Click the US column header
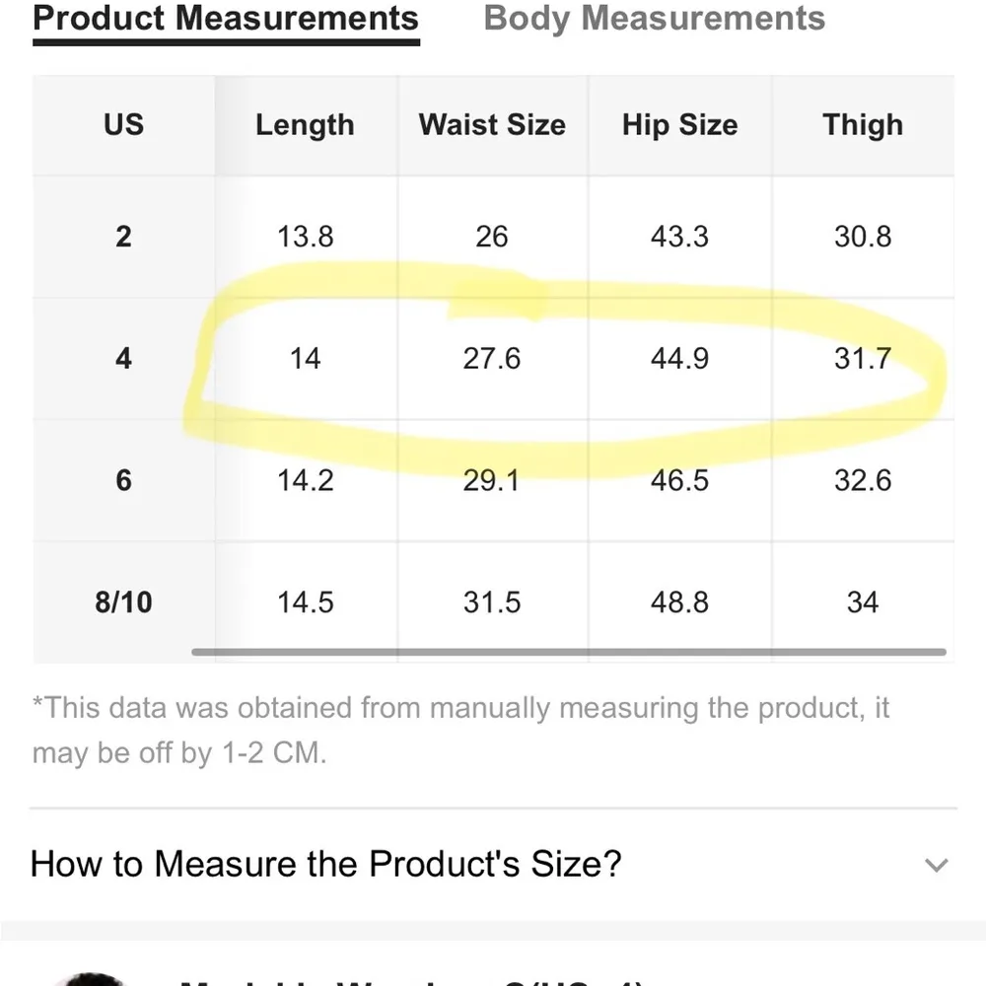The image size is (986, 986). pos(123,125)
